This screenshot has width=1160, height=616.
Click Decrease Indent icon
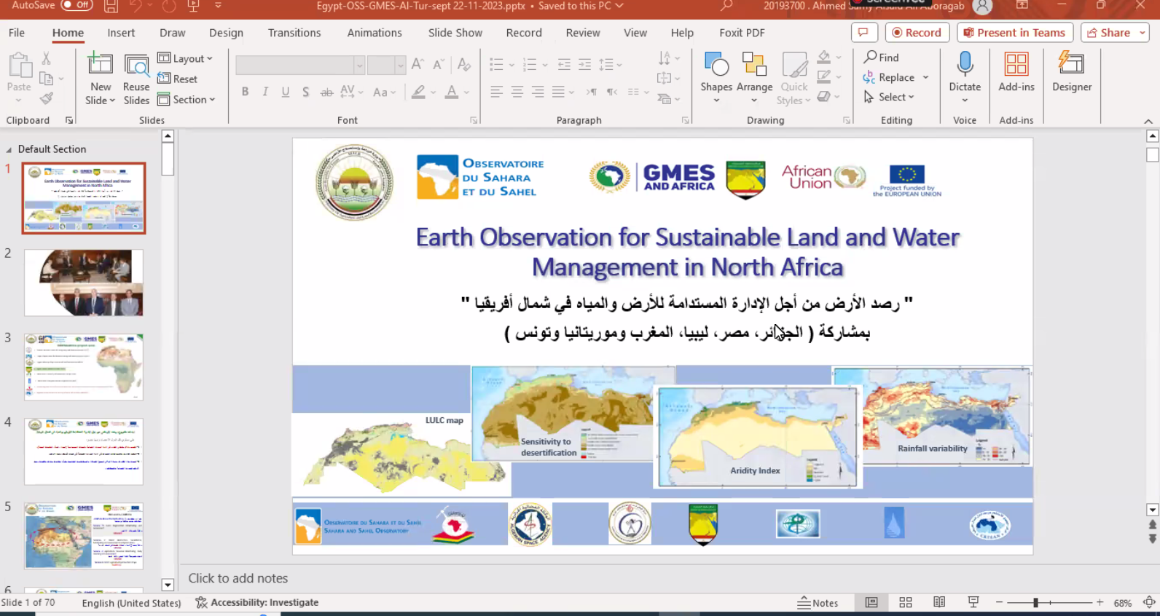pyautogui.click(x=564, y=65)
